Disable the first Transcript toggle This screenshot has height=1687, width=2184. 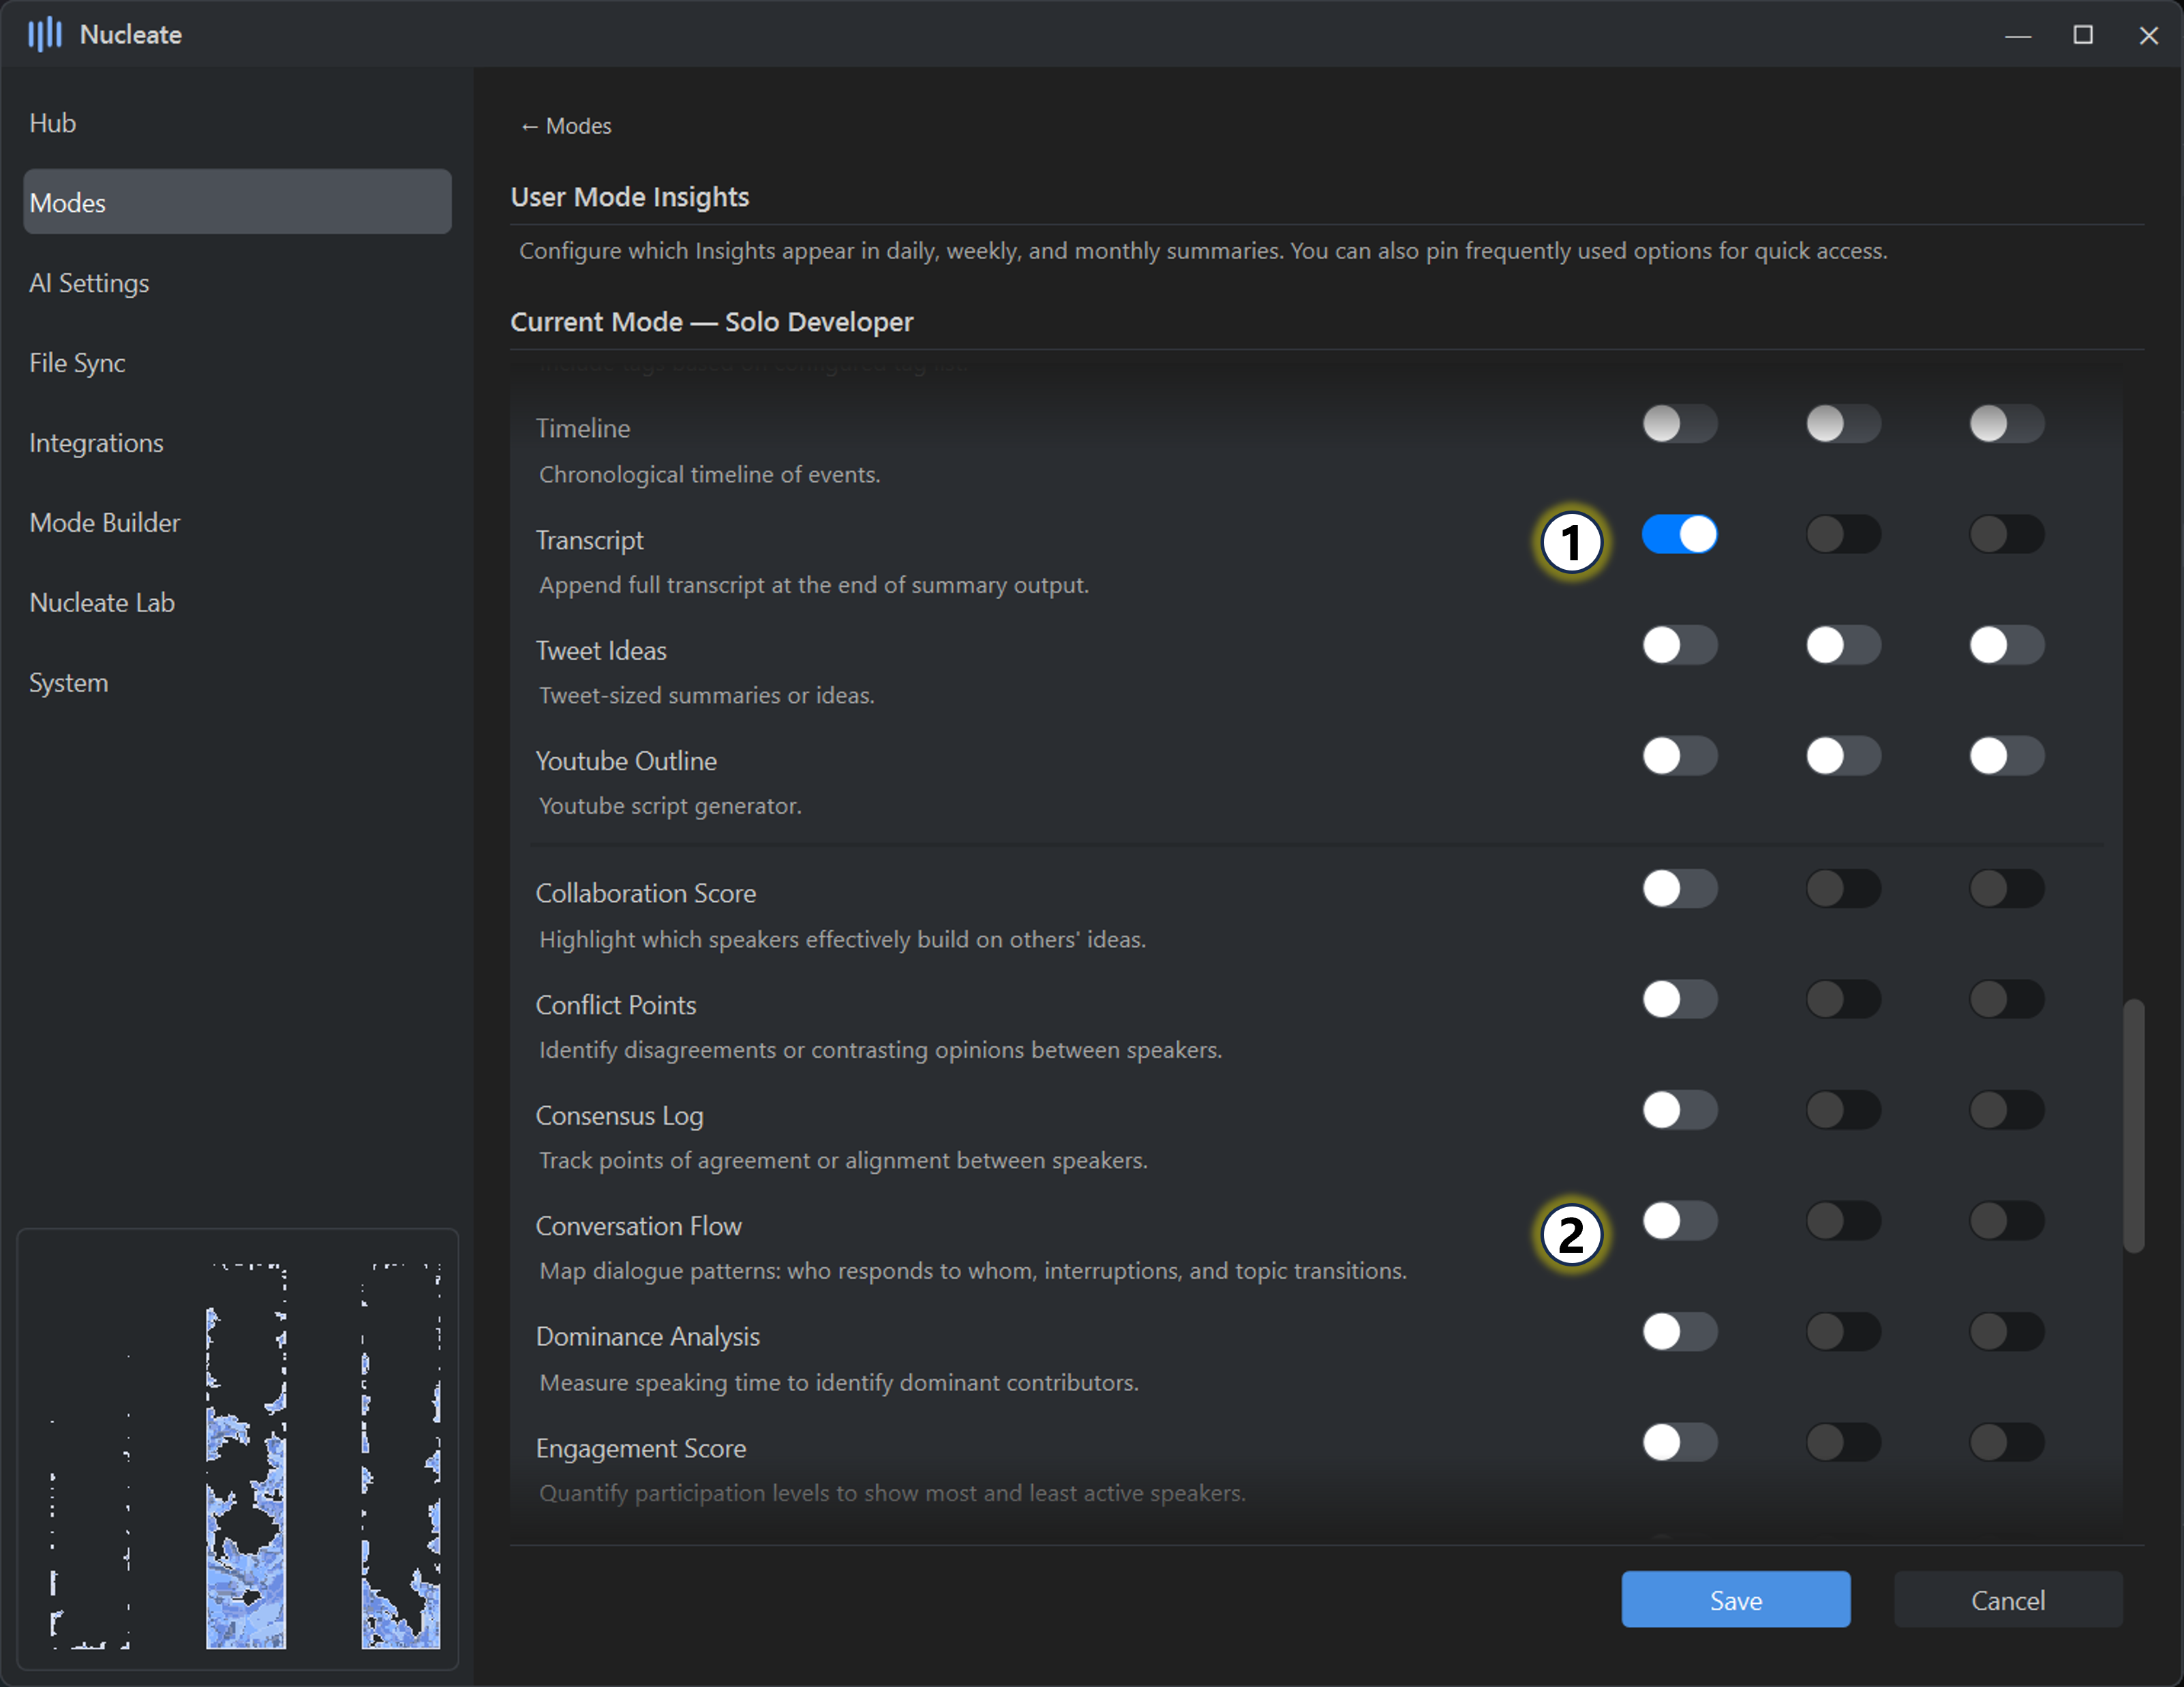tap(1679, 534)
